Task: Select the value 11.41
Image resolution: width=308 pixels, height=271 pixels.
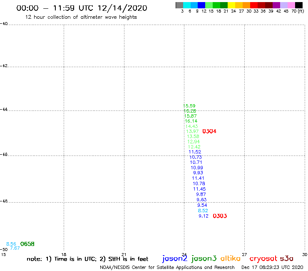Action: click(x=198, y=178)
